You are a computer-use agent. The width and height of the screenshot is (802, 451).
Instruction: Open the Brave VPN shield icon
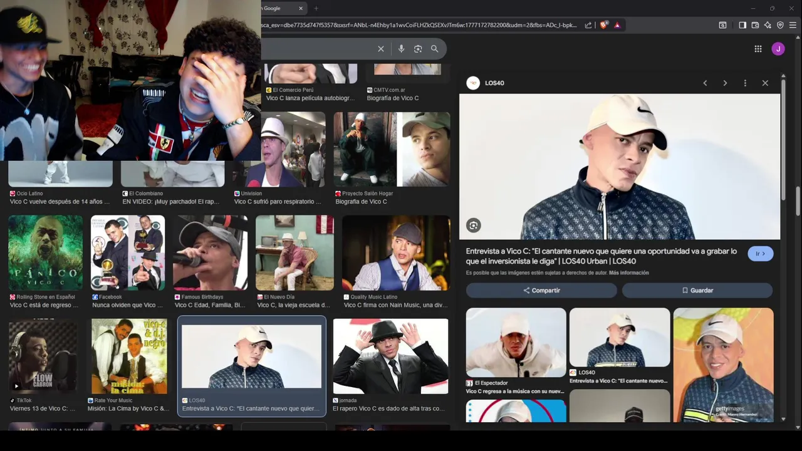(780, 25)
